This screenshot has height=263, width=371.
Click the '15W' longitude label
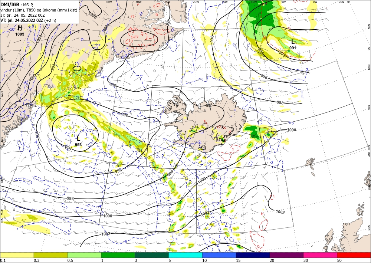[x=224, y=2]
